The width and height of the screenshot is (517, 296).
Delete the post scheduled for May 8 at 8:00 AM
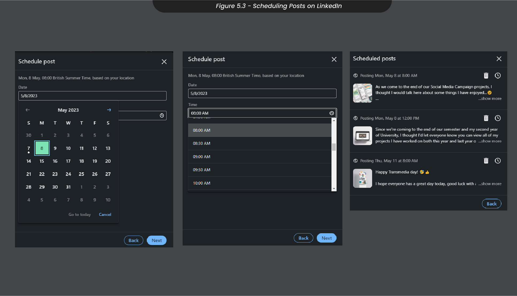[x=486, y=76]
